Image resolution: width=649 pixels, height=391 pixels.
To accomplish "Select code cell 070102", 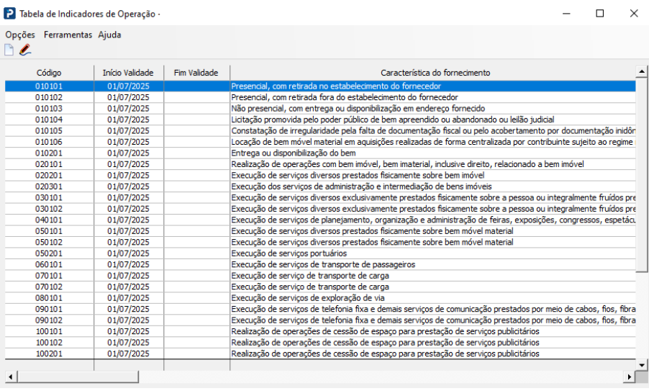I will (49, 287).
